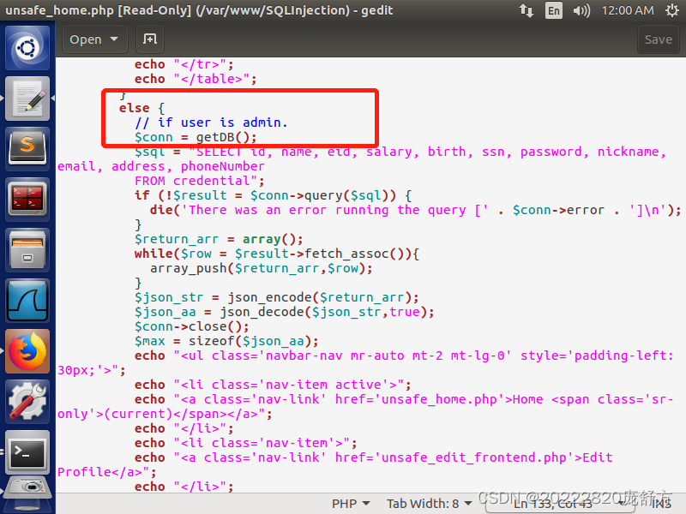Launch Wireshark from the dock

[x=27, y=301]
